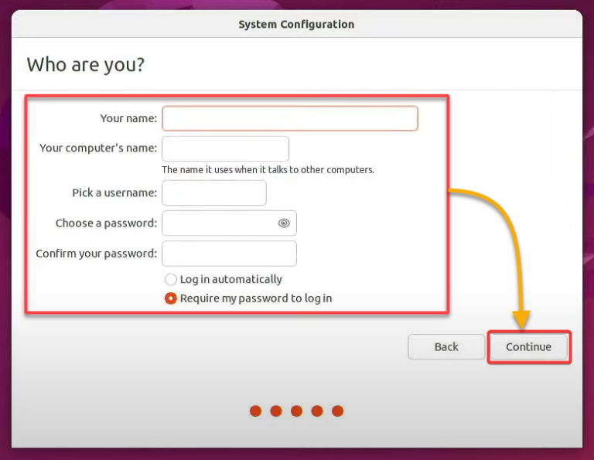
Task: Click the second progress dot
Action: (276, 411)
